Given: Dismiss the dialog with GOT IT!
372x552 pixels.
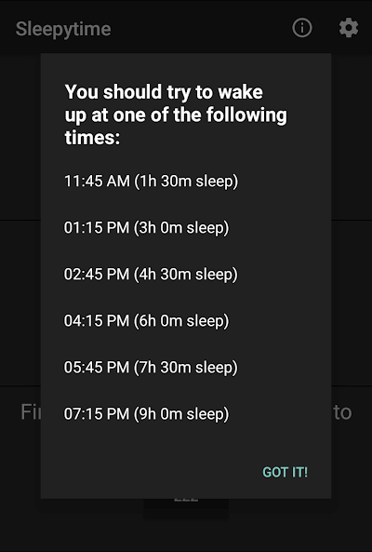Looking at the screenshot, I should click(286, 472).
